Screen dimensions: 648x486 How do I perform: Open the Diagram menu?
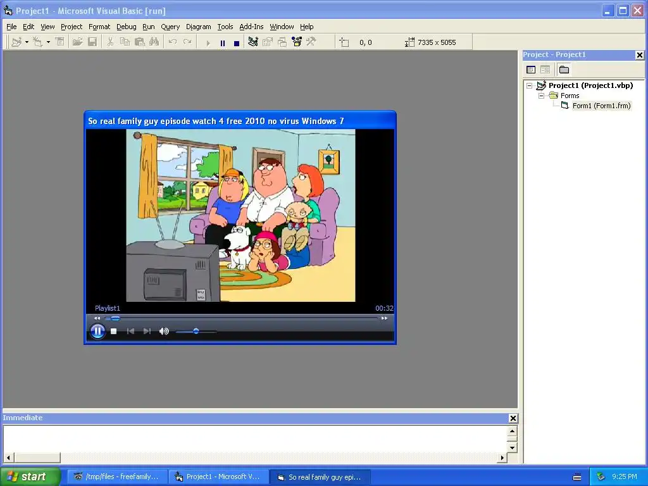pyautogui.click(x=198, y=27)
